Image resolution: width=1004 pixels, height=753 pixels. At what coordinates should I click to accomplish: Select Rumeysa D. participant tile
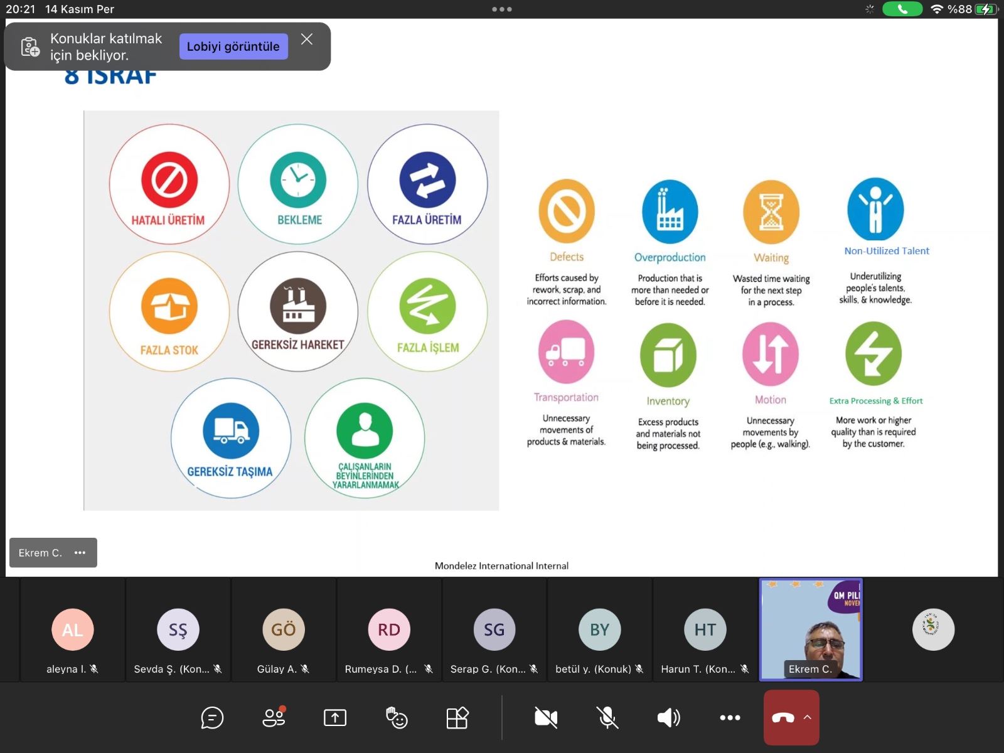click(x=389, y=631)
